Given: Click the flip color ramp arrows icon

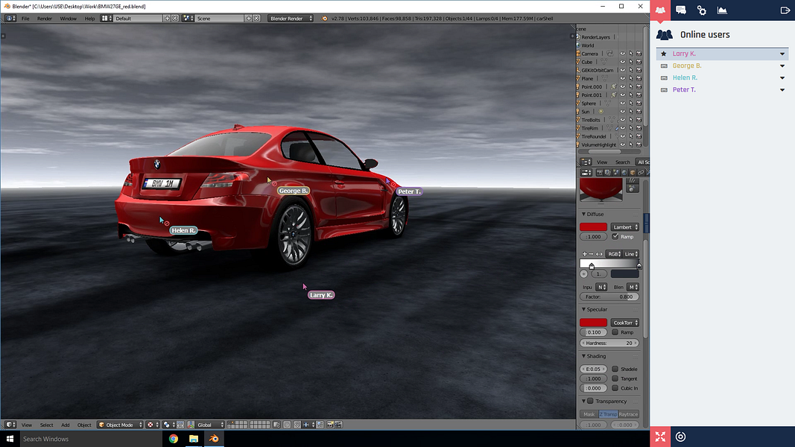Looking at the screenshot, I should click(599, 254).
